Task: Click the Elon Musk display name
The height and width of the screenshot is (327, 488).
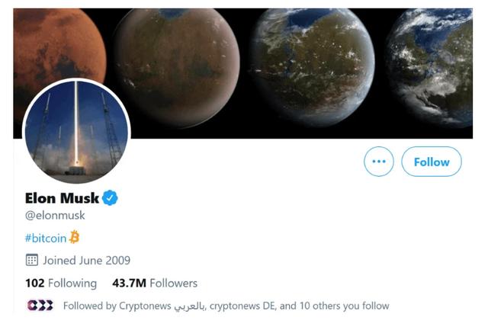Action: click(63, 198)
